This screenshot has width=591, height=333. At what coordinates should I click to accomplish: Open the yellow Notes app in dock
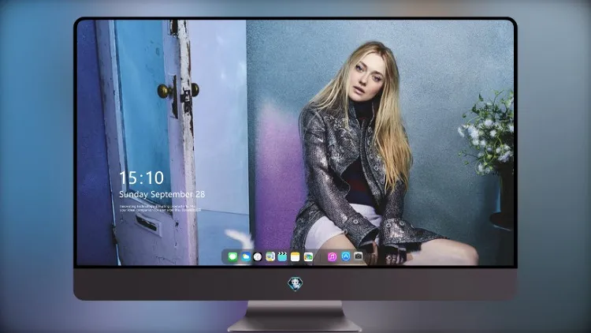click(295, 257)
